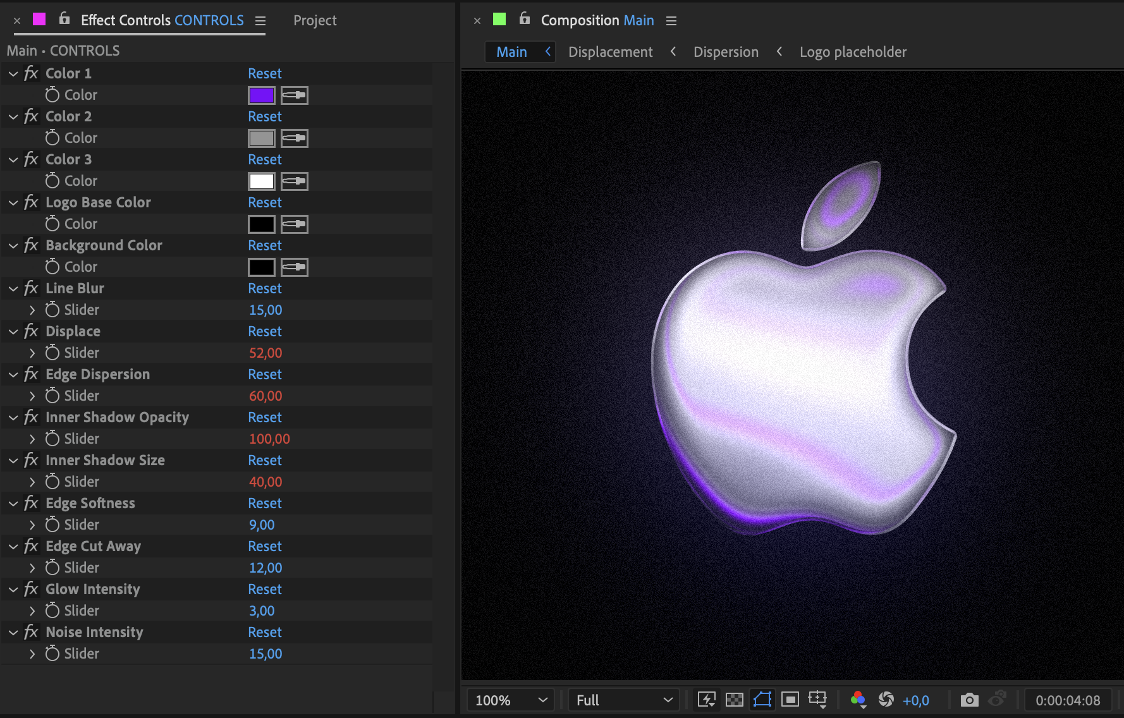Screen dimensions: 1124x718
Task: Reset the Displace effect
Action: (265, 331)
